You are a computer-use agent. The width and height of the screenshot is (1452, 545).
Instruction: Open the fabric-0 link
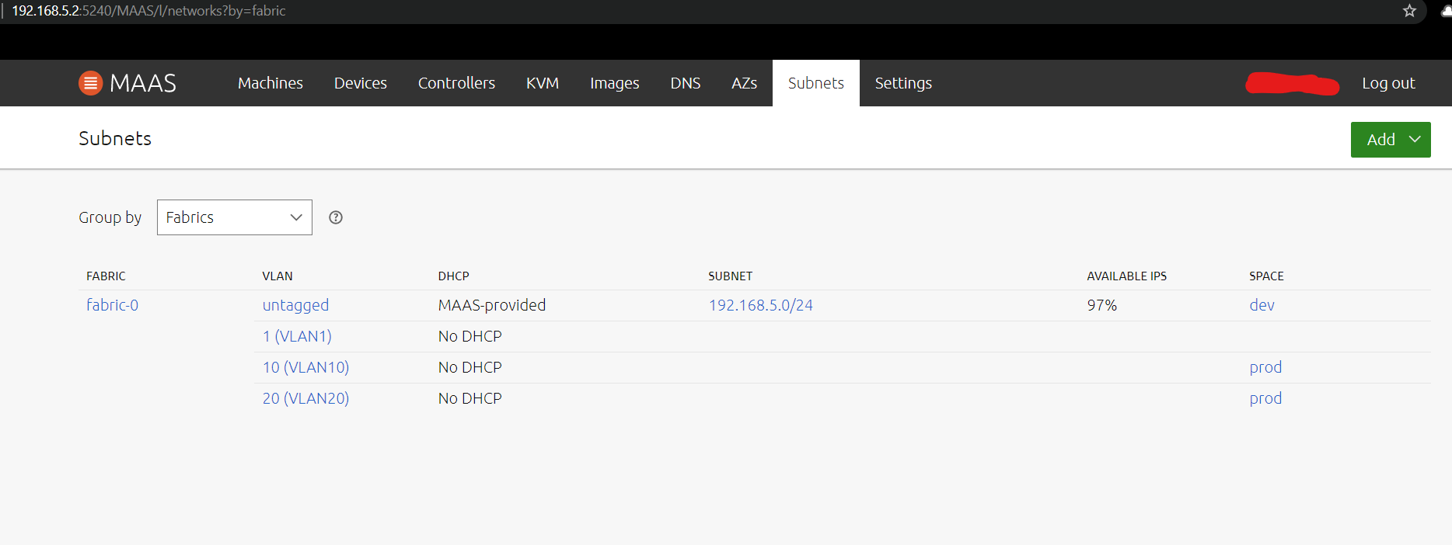tap(112, 305)
